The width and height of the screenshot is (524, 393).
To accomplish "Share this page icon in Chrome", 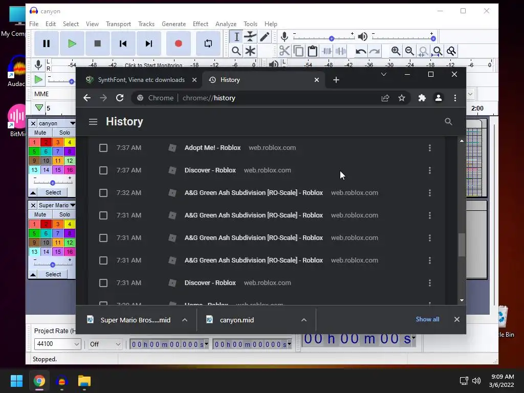I will tap(385, 98).
